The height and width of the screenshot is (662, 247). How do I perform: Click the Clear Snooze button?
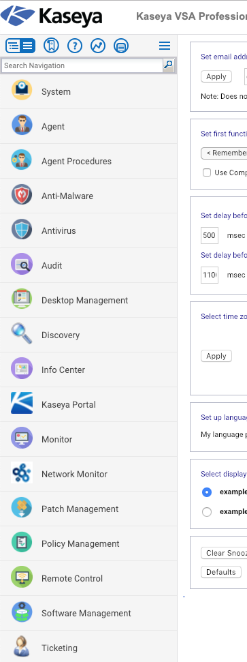pos(225,553)
